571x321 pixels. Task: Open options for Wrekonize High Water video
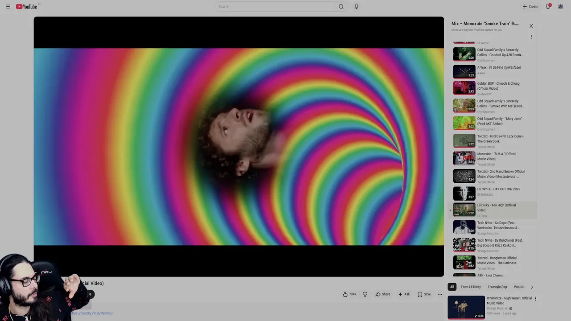coord(535,299)
